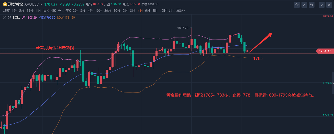334x134 pixels.
Task: Select the active 4时 timeframe
Action: click(140, 10)
